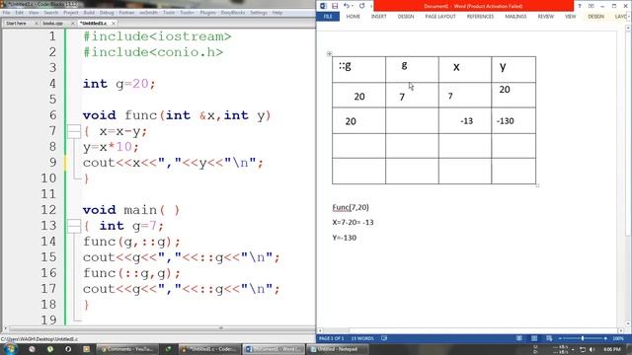
Task: Open the INSERT ribbon tab in Word
Action: coord(379,17)
